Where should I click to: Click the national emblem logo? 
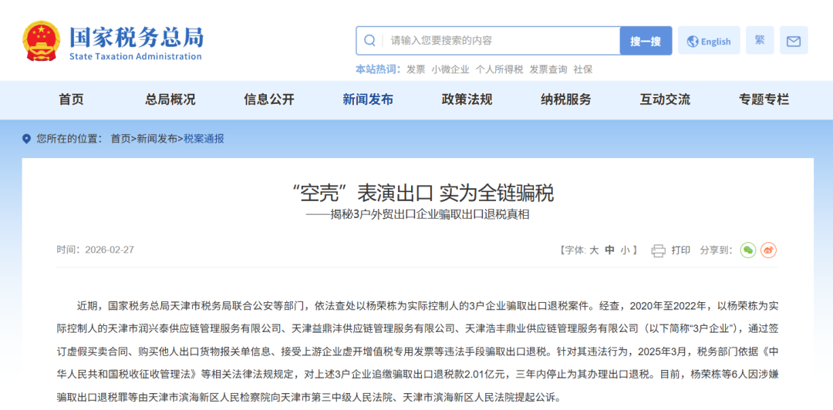pyautogui.click(x=42, y=42)
